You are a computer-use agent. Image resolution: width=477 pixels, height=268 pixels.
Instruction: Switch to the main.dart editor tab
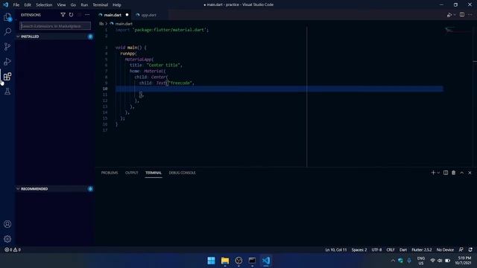[113, 15]
